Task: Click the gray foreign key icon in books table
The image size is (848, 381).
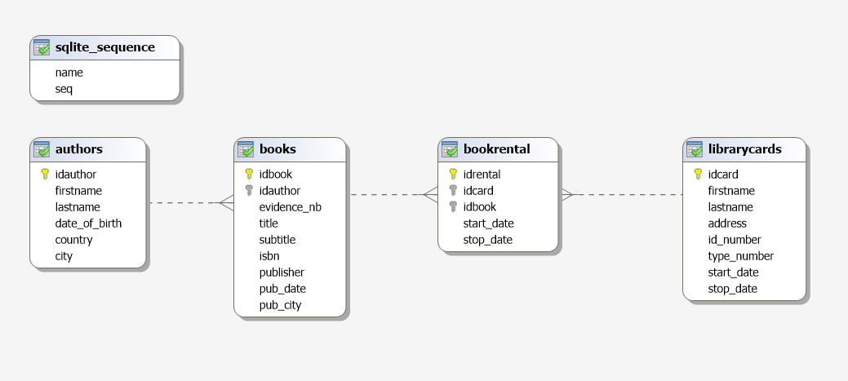Action: pyautogui.click(x=249, y=190)
